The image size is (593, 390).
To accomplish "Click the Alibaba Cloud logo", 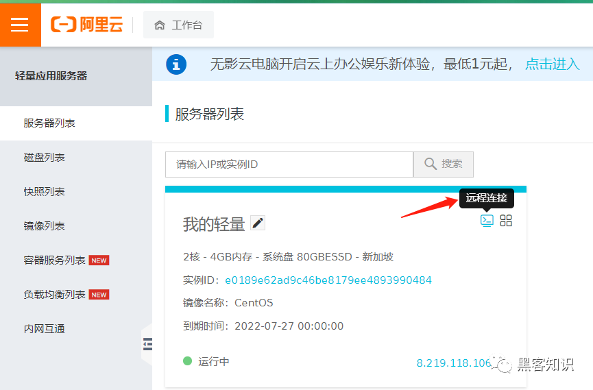I will point(87,25).
